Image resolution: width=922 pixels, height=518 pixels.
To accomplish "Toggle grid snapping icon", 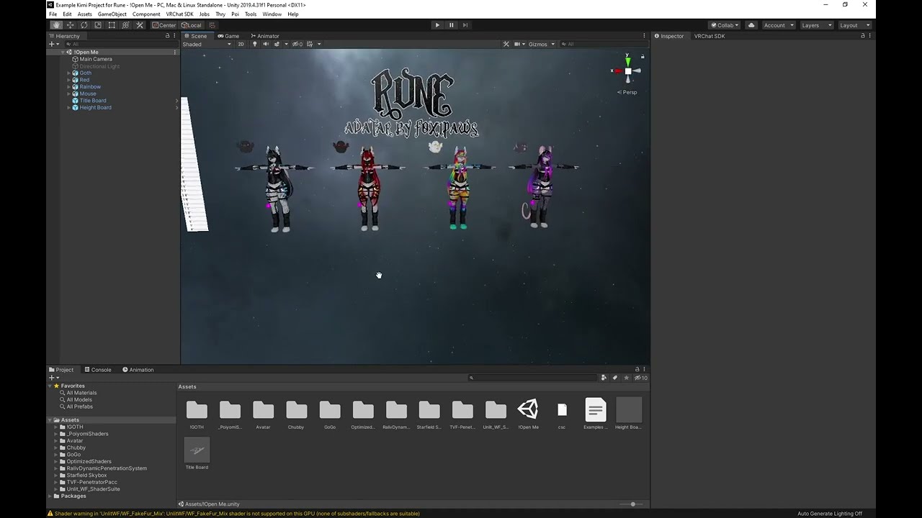I will pyautogui.click(x=212, y=25).
